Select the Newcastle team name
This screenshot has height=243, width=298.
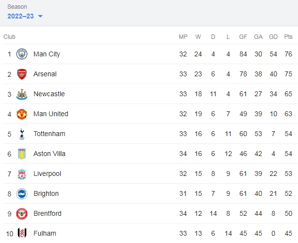[x=49, y=94]
